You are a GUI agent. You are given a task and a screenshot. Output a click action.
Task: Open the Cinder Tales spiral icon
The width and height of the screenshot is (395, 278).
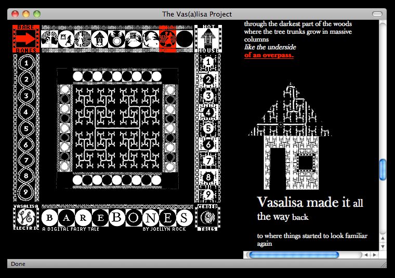(x=208, y=217)
